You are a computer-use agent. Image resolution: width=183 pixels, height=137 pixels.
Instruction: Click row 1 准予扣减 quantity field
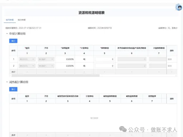[132, 59]
